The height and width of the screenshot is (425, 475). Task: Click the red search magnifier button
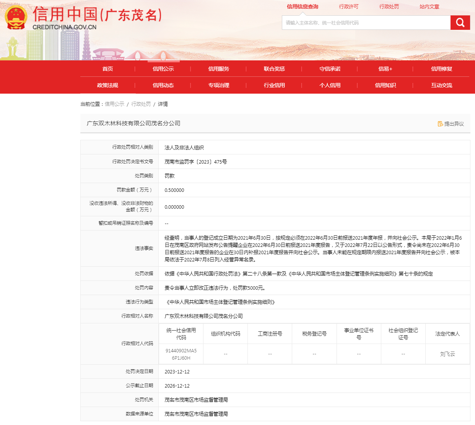(460, 23)
